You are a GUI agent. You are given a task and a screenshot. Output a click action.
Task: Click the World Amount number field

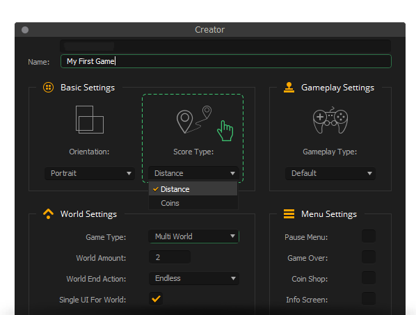click(x=170, y=257)
